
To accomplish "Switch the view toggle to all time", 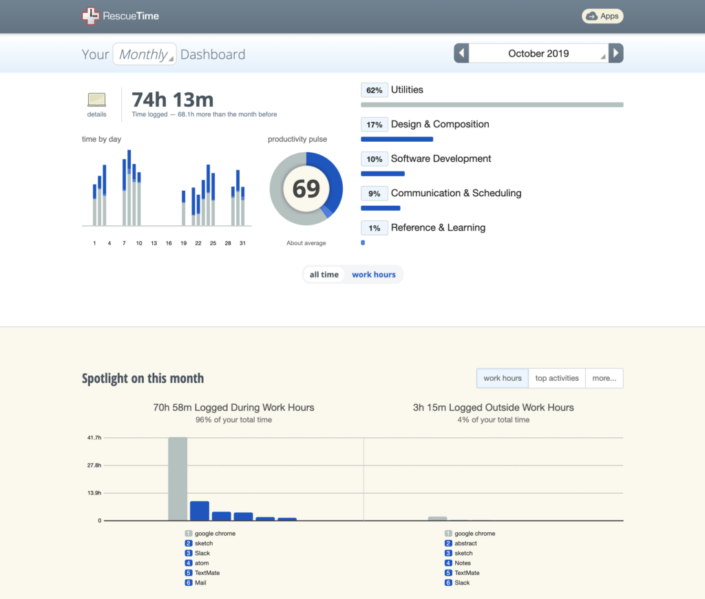I will (324, 274).
